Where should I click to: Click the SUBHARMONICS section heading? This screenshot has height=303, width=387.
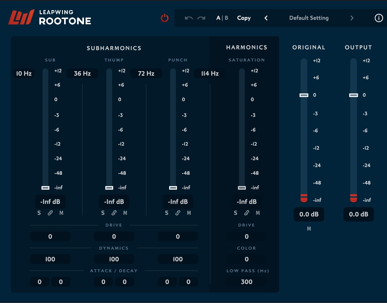[114, 48]
